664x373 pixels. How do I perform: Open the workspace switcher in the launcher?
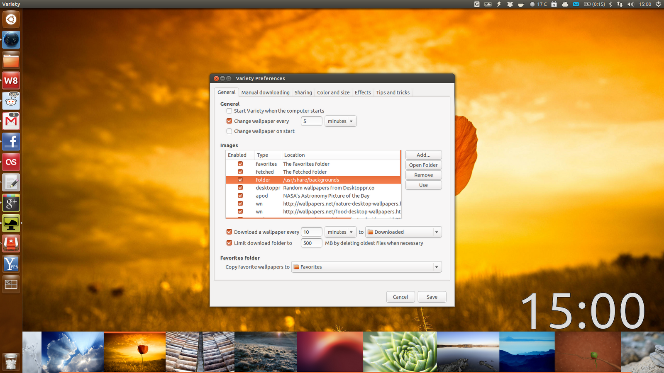pos(11,284)
